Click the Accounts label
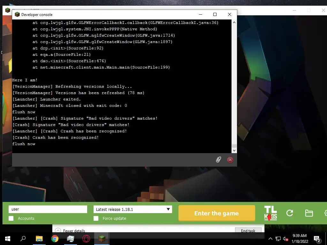This screenshot has width=327, height=245. coord(26,218)
